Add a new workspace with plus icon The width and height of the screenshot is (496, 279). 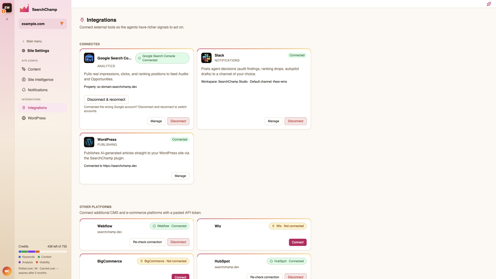click(7, 19)
